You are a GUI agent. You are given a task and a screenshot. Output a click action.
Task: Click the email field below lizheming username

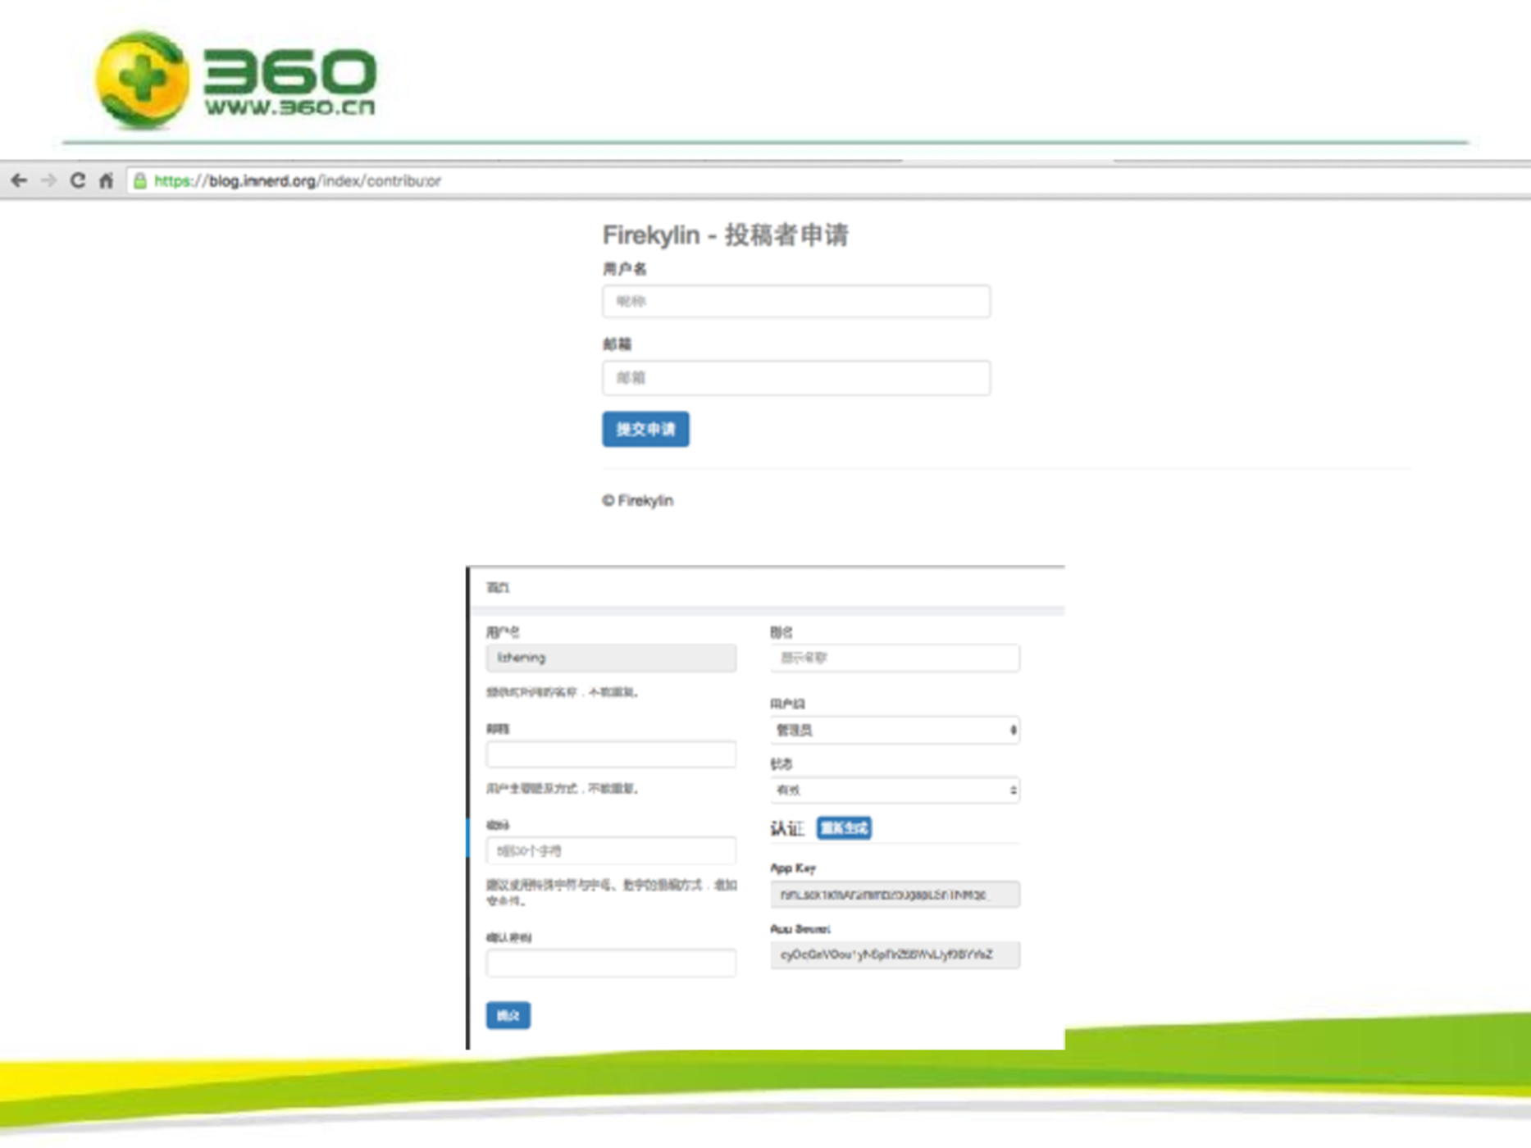[610, 754]
